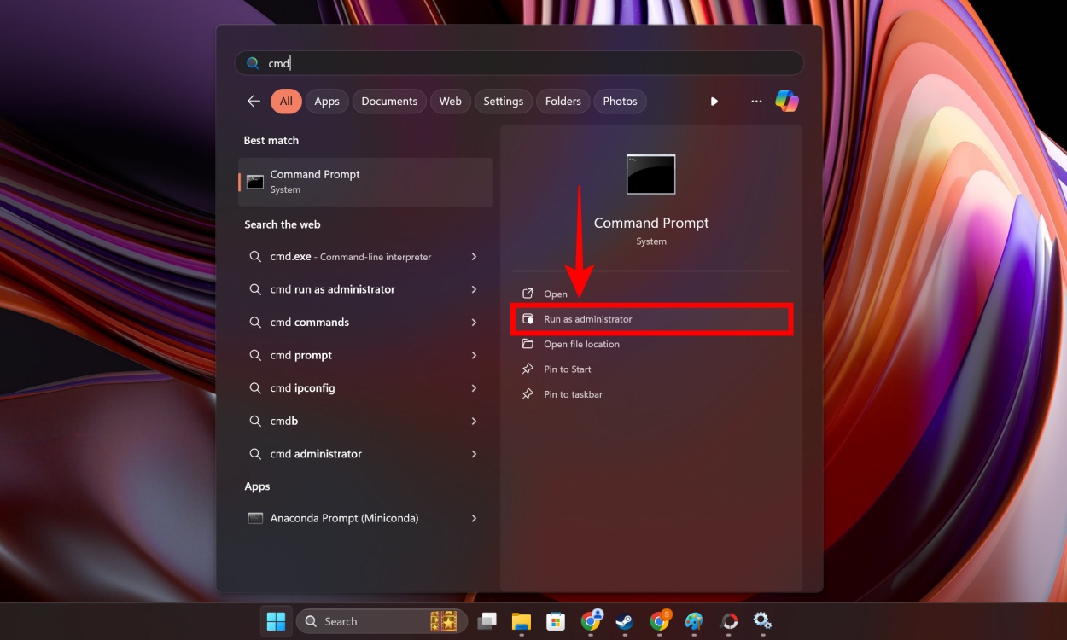Select the Anaconda Prompt (Miniconda) result

pyautogui.click(x=343, y=518)
